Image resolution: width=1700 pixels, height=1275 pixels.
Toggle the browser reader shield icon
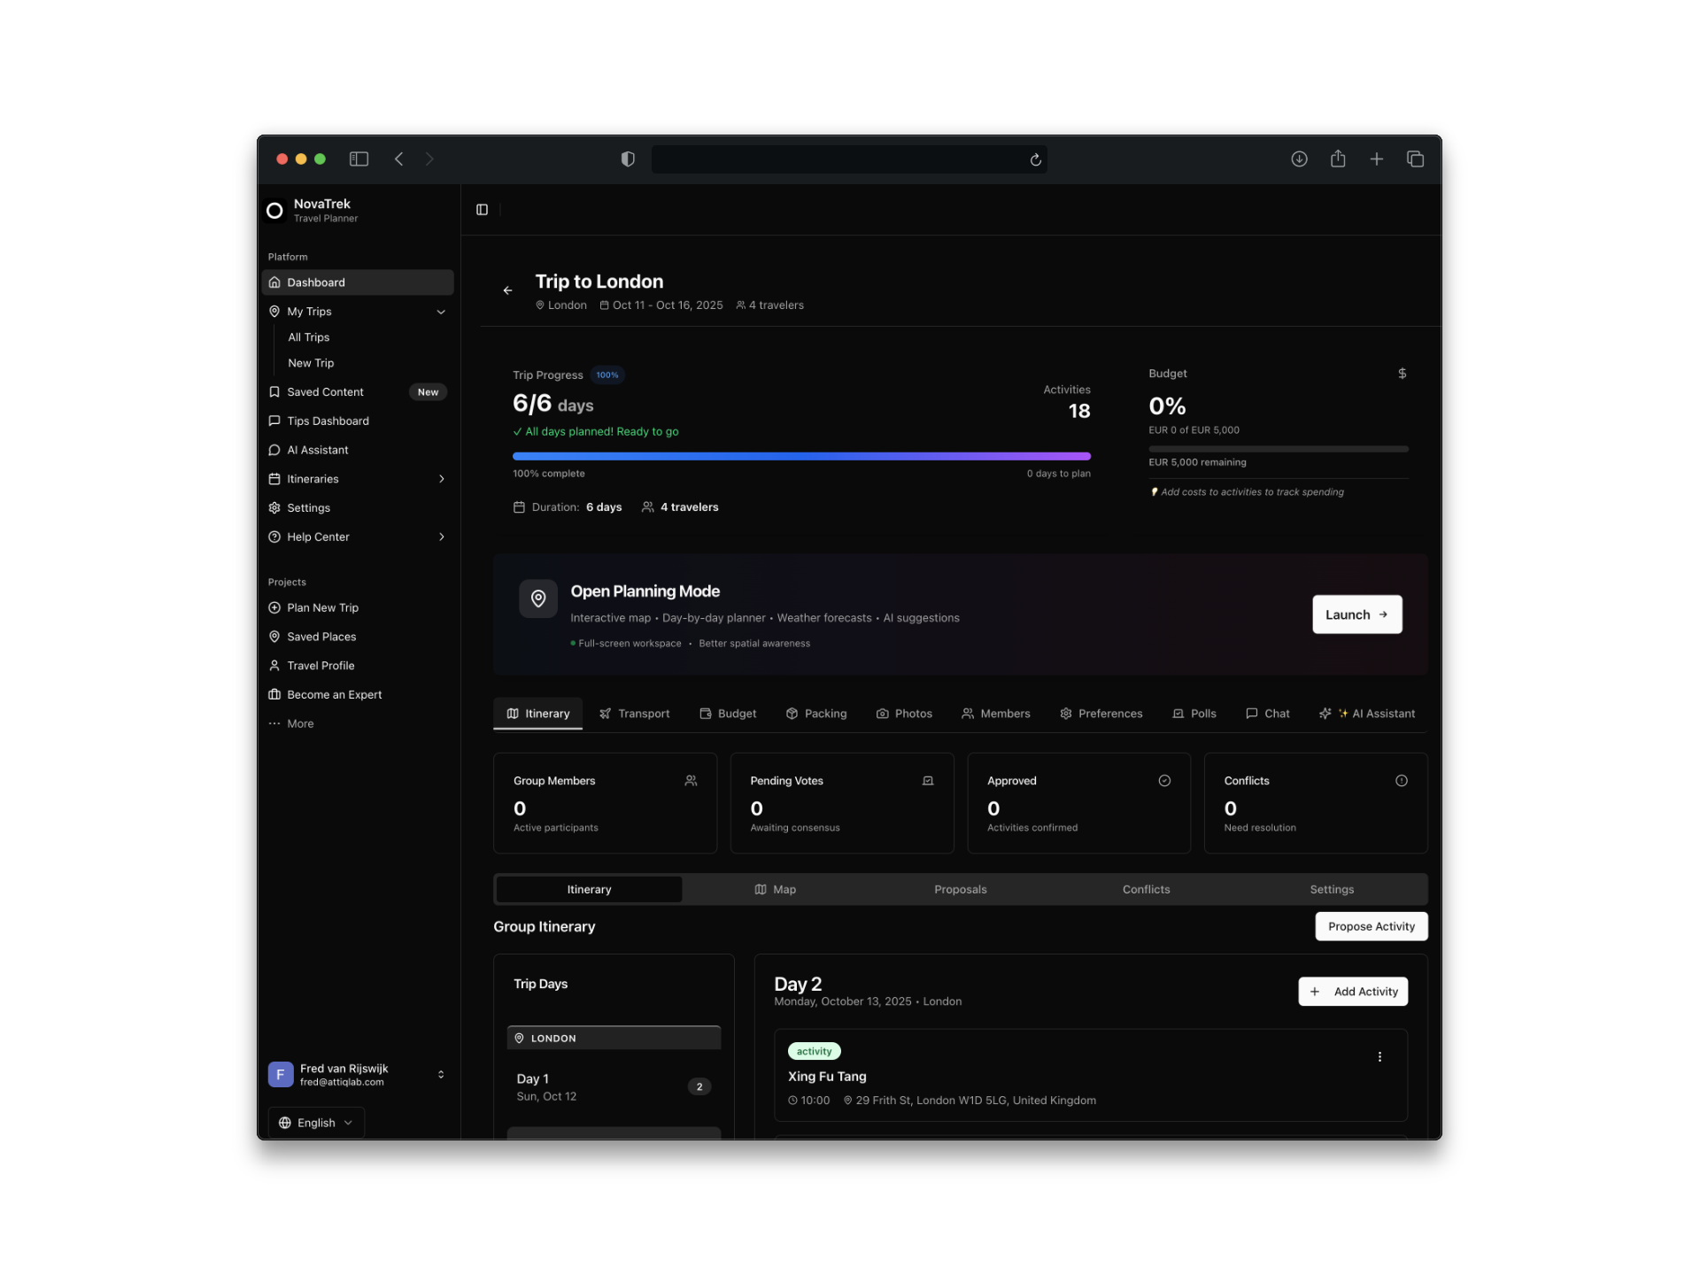[628, 159]
